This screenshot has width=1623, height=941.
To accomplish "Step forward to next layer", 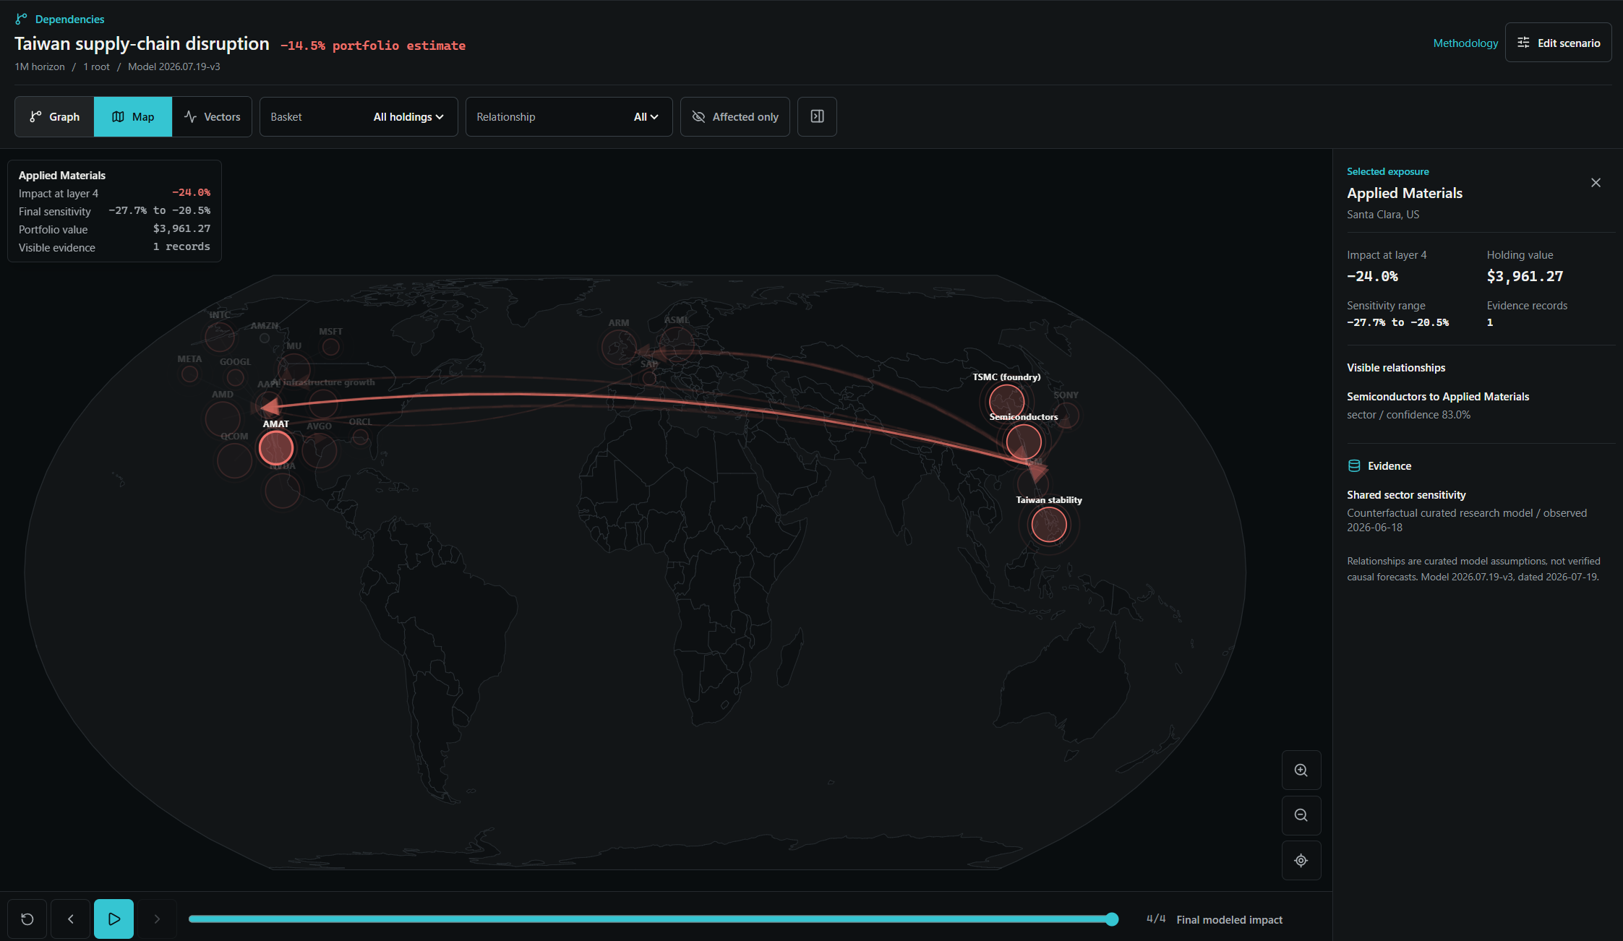I will 157,919.
